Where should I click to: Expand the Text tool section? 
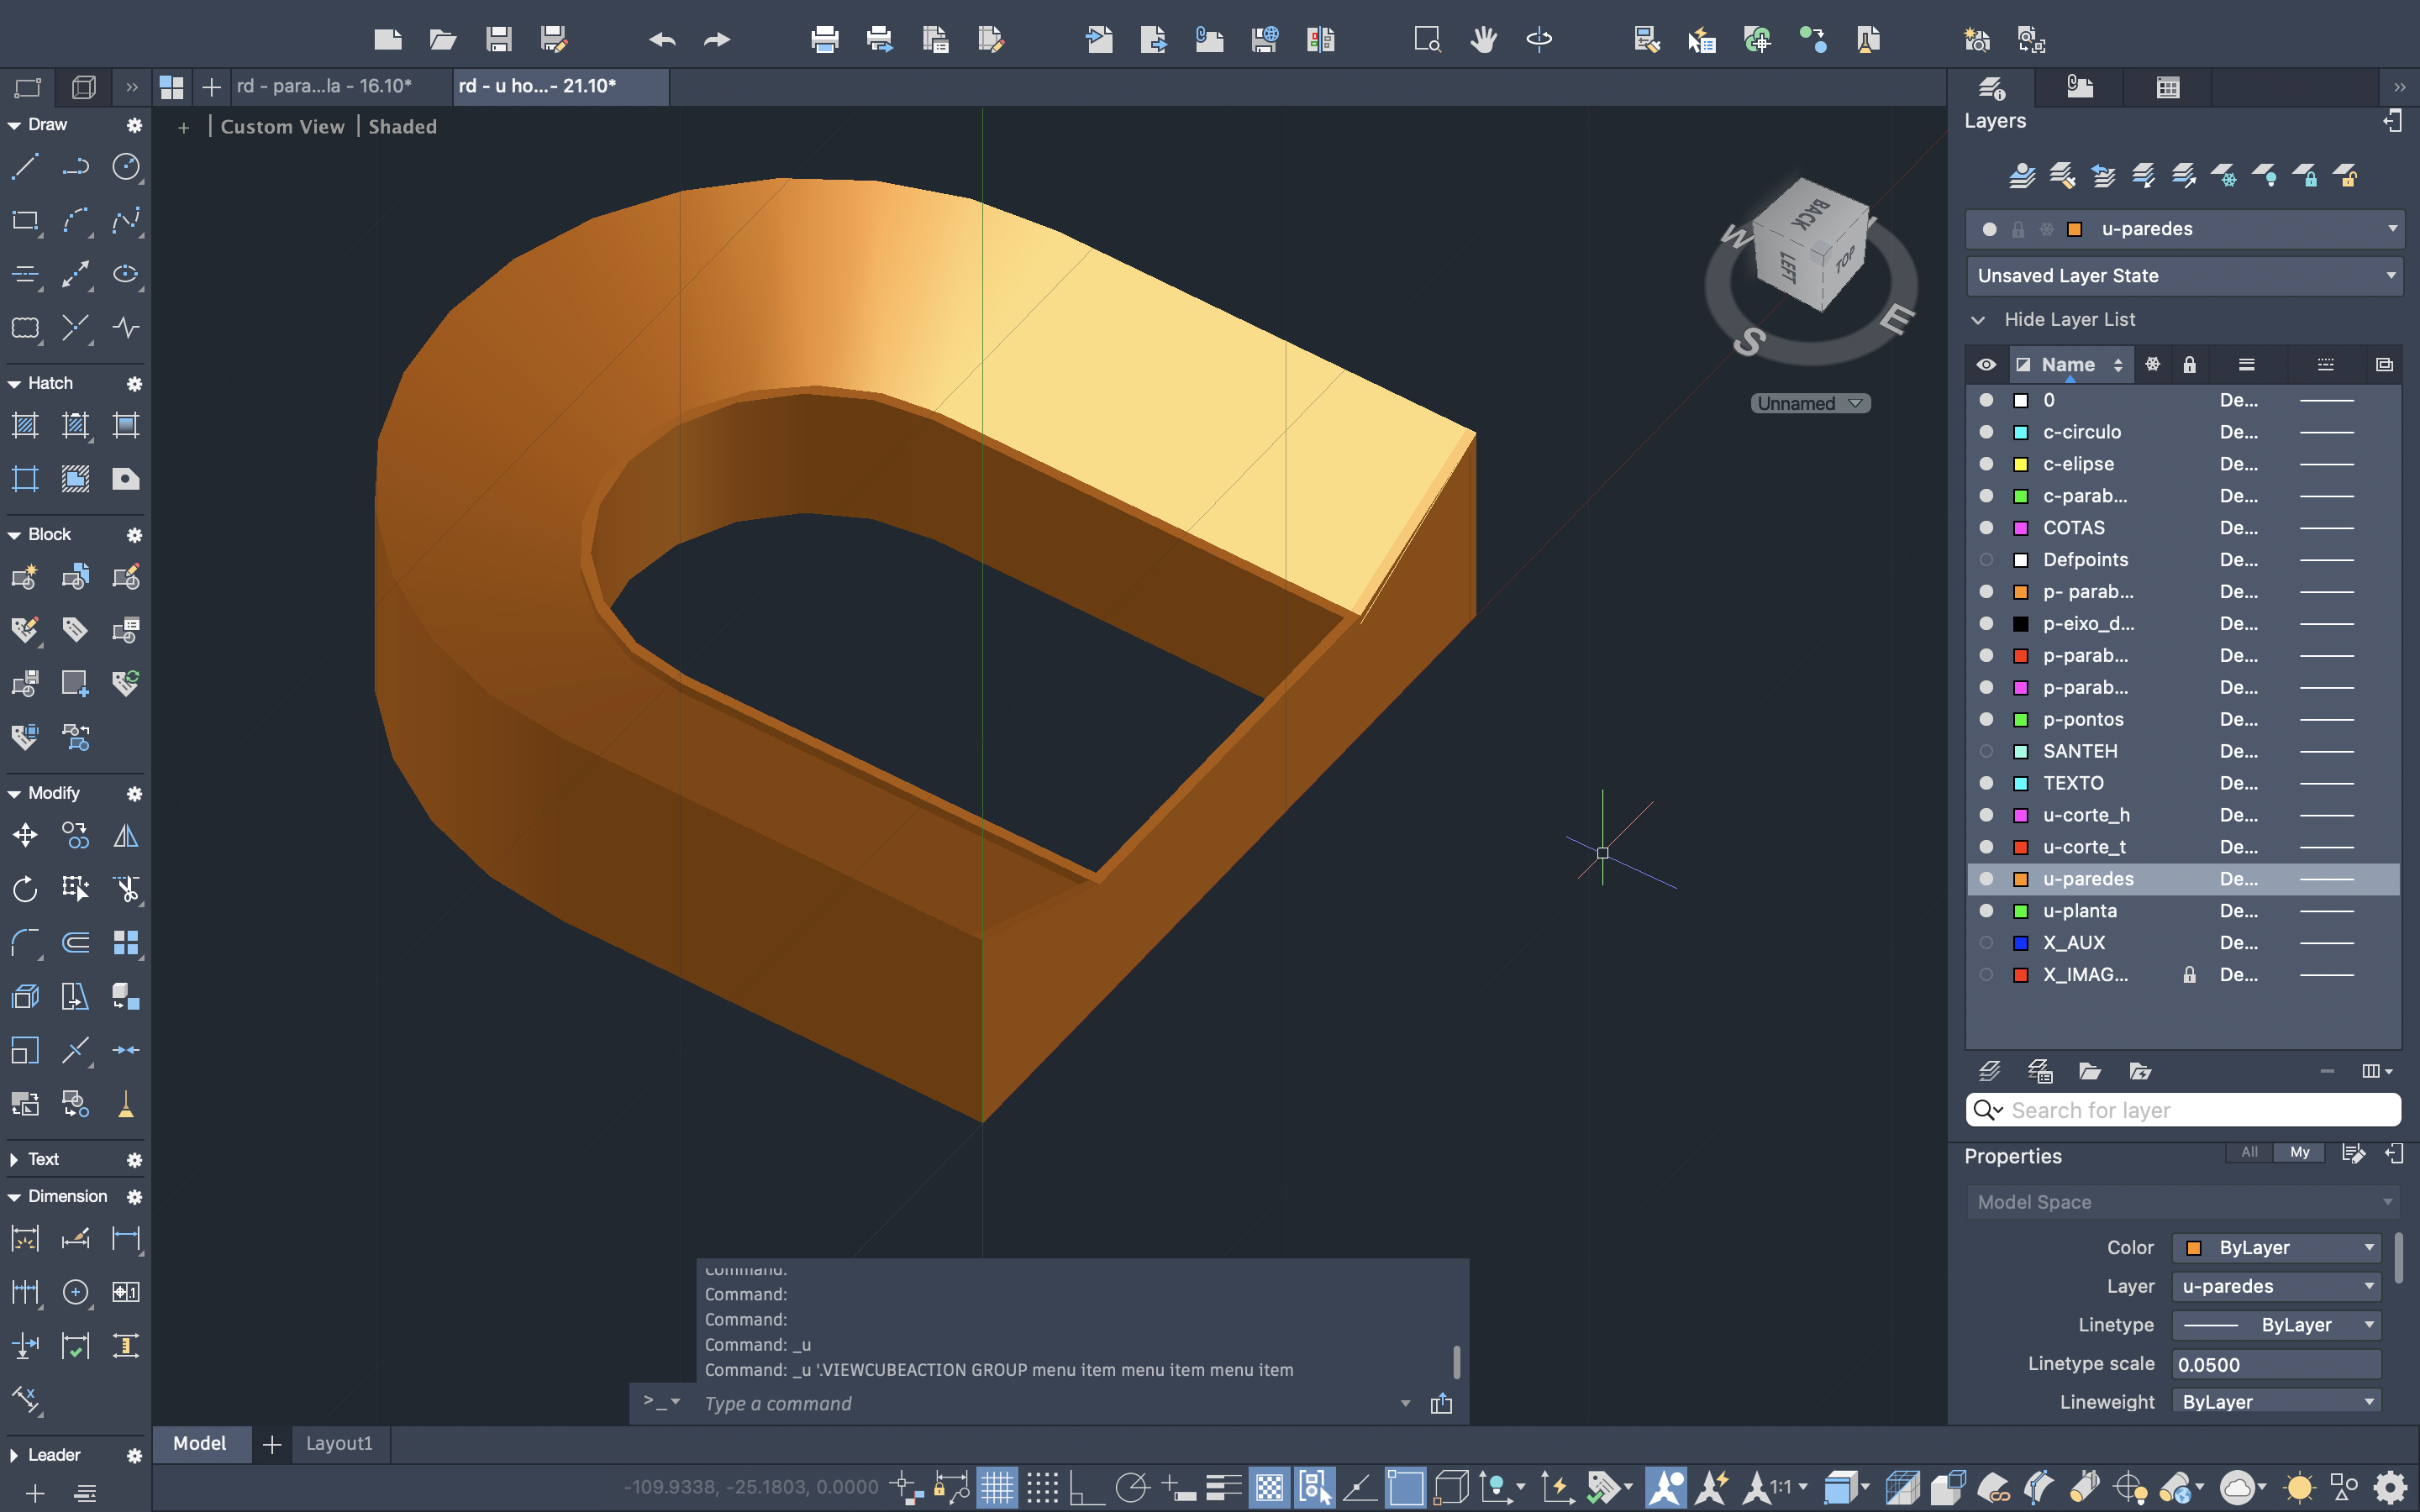click(x=14, y=1159)
